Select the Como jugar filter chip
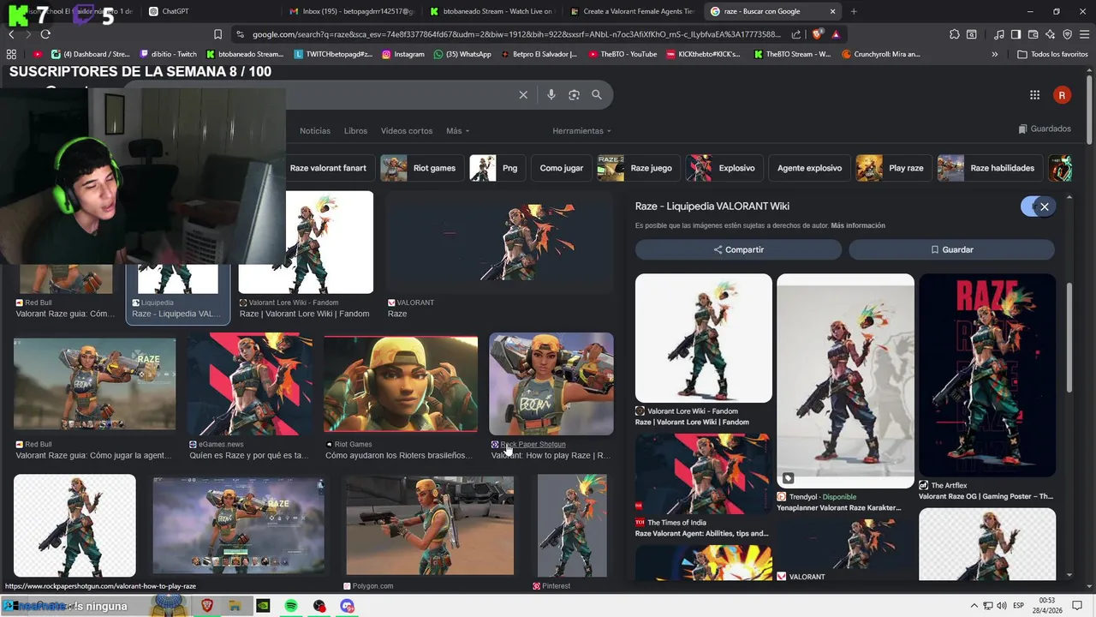This screenshot has height=617, width=1096. [x=562, y=168]
